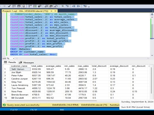This screenshot has height=115, width=154.
Task: Click the editor vertical scrollbar thumb
Action: [152, 32]
